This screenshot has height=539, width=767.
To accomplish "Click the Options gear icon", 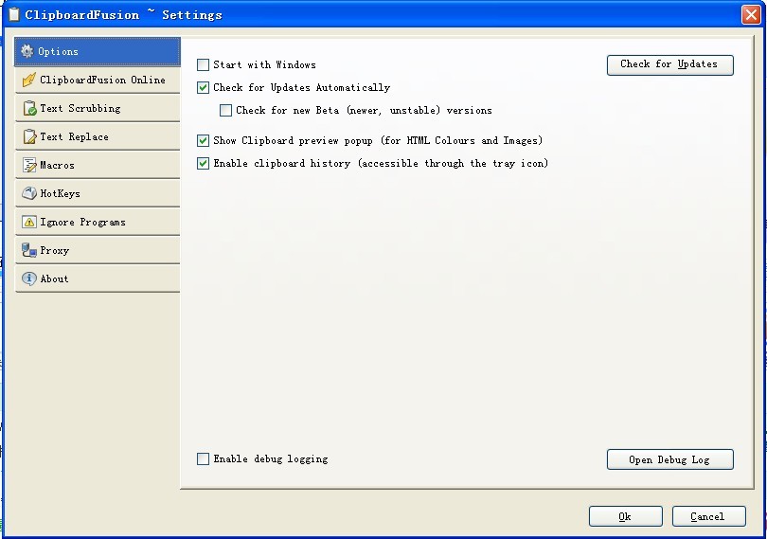I will [x=27, y=51].
